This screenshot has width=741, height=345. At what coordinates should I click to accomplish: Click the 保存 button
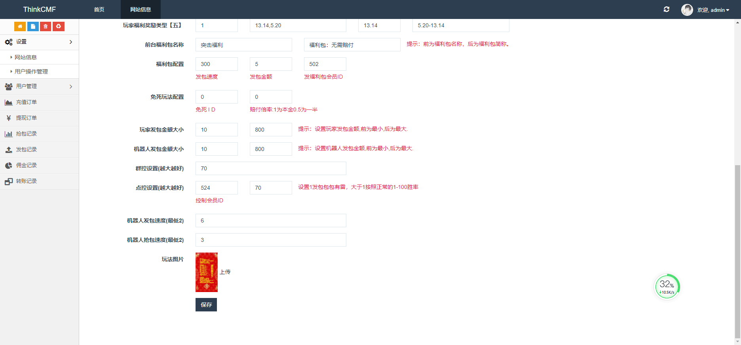[206, 305]
